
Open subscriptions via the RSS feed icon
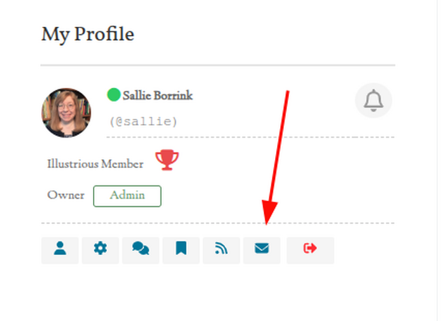click(x=222, y=250)
